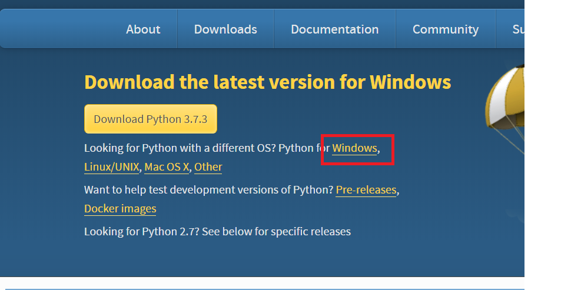Click the 'Download the latest version for Windows' heading
This screenshot has height=290, width=571.
click(268, 82)
